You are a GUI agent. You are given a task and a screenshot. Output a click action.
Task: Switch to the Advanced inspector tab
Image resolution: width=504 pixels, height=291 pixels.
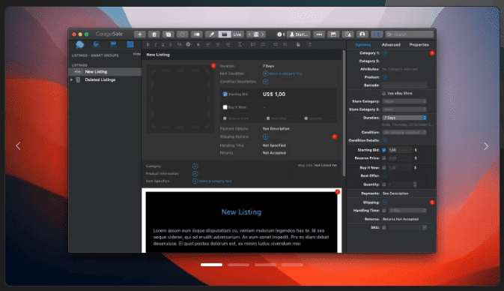tap(391, 45)
